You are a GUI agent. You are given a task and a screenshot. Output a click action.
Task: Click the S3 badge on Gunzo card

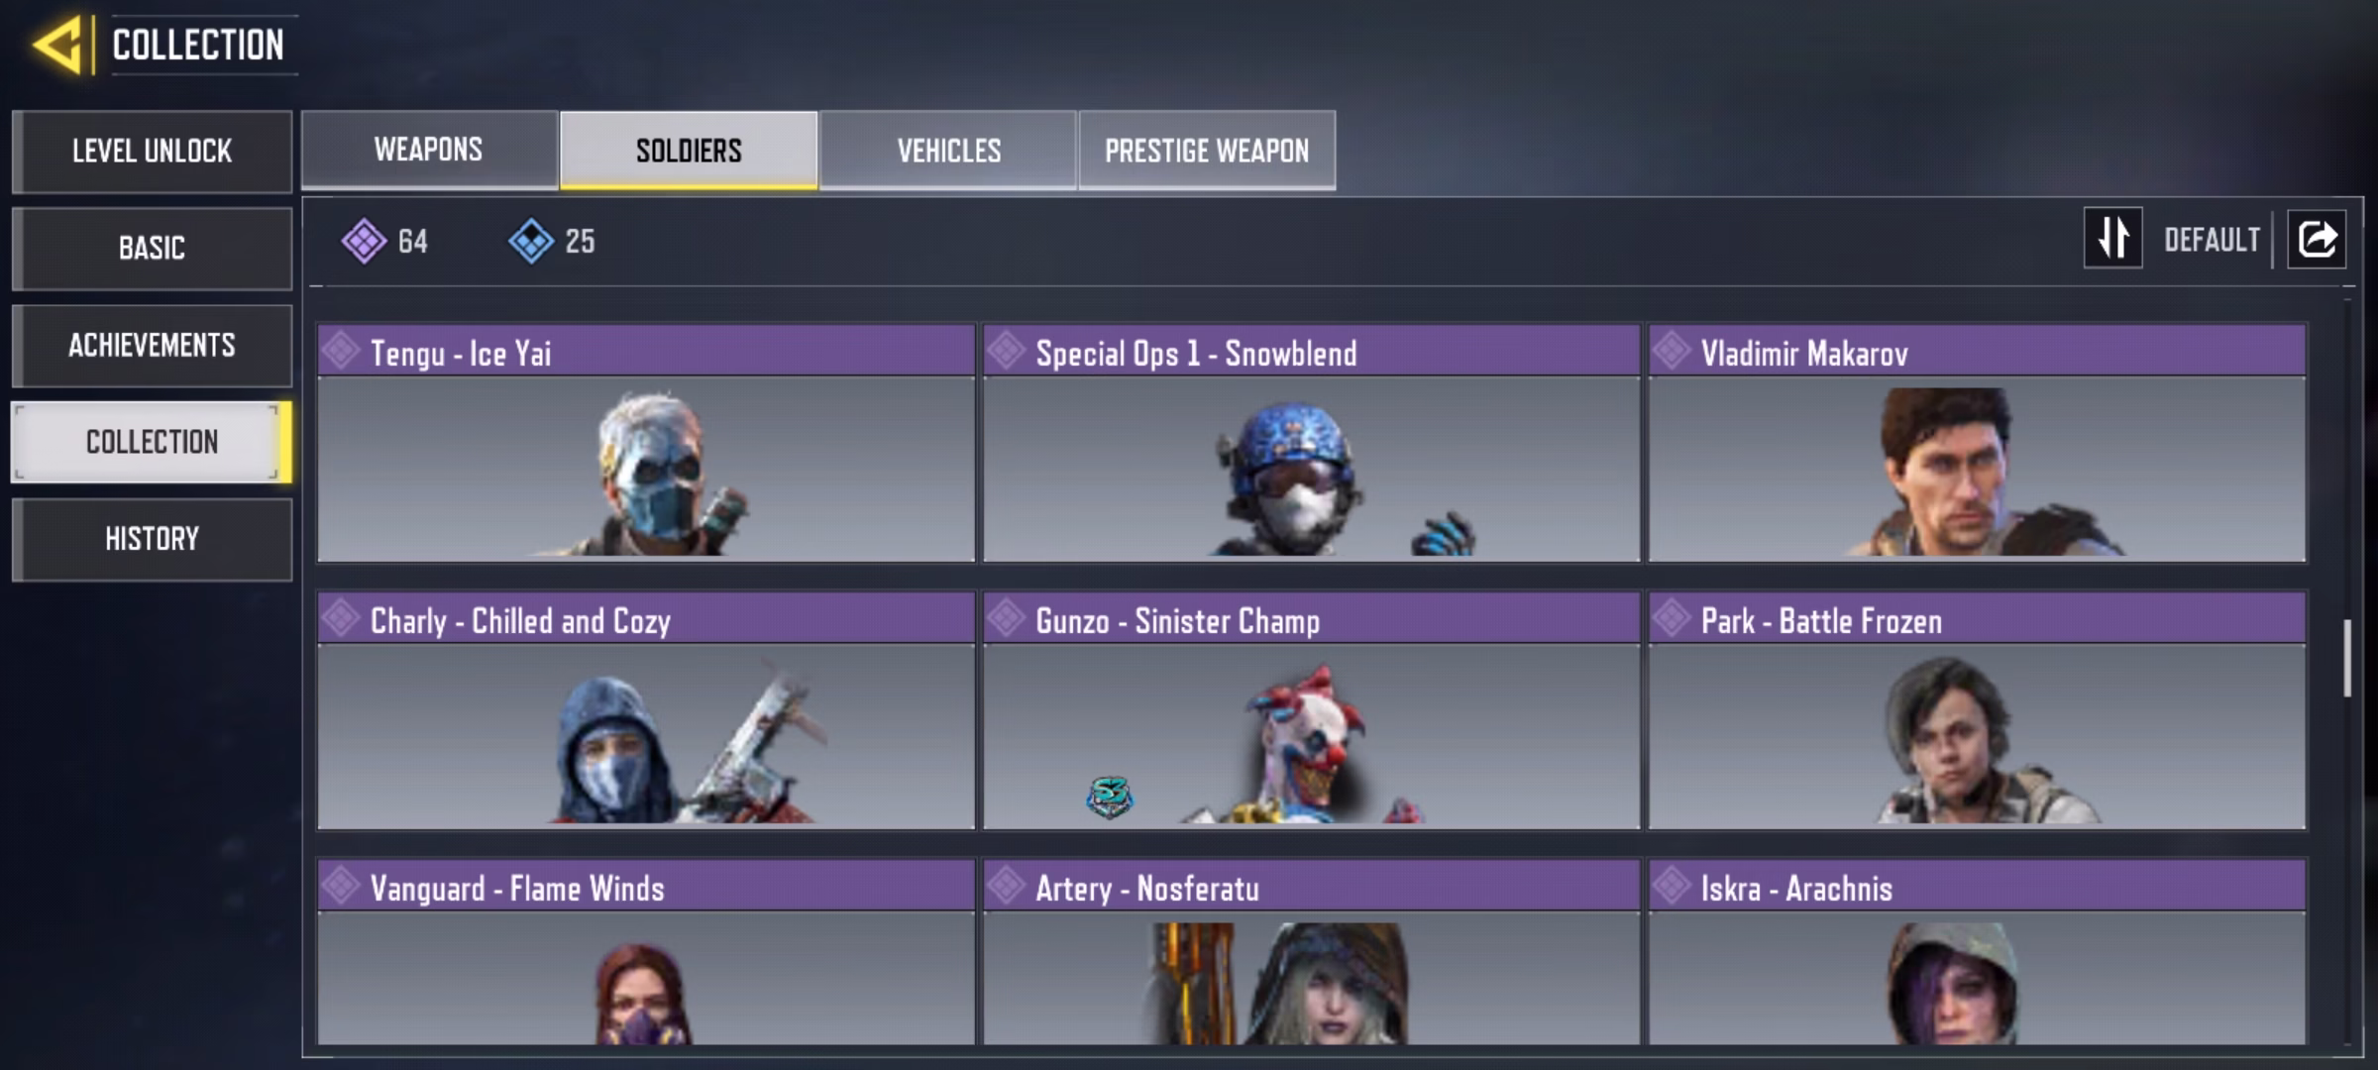(1109, 796)
